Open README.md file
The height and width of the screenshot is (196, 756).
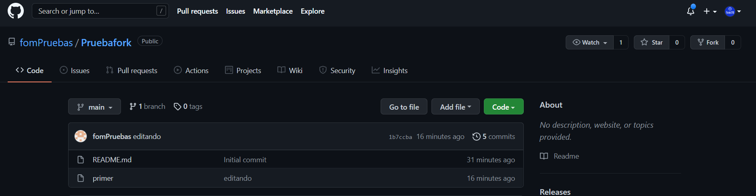click(x=112, y=160)
